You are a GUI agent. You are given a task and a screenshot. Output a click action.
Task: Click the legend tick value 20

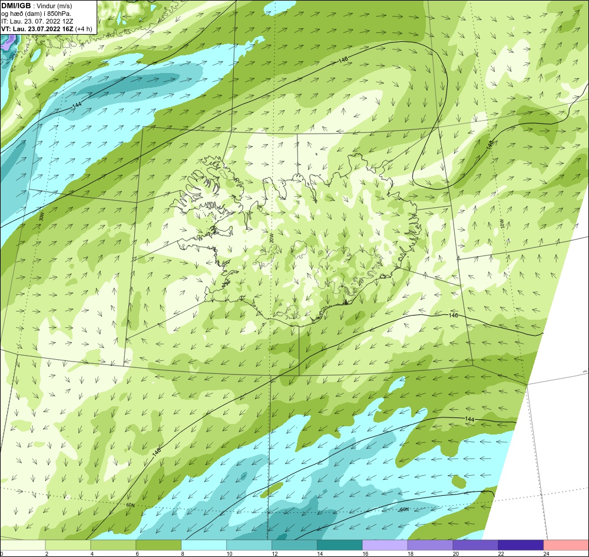456,553
